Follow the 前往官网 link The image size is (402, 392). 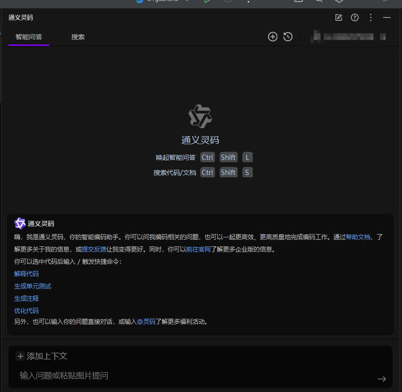tap(192, 249)
